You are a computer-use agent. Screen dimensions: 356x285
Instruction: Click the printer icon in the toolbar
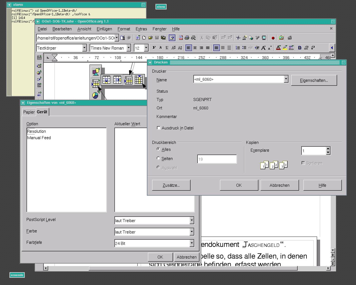click(187, 38)
